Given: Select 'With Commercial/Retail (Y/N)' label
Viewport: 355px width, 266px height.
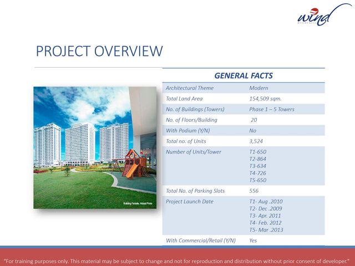Looking at the screenshot, I should (x=201, y=241).
